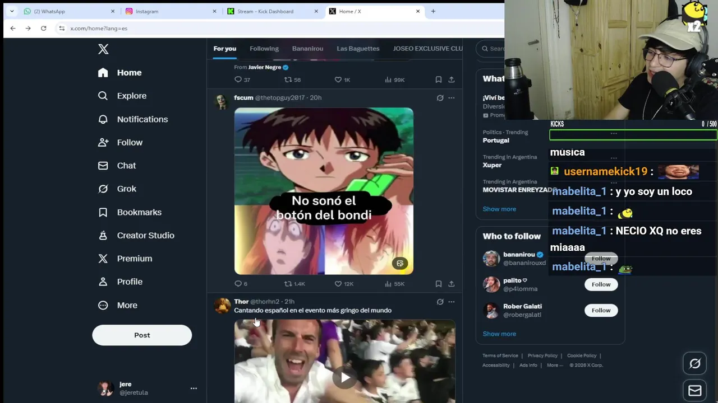Screen dimensions: 718x403
Task: Click the Profile person icon in the sidebar
Action: tap(103, 282)
